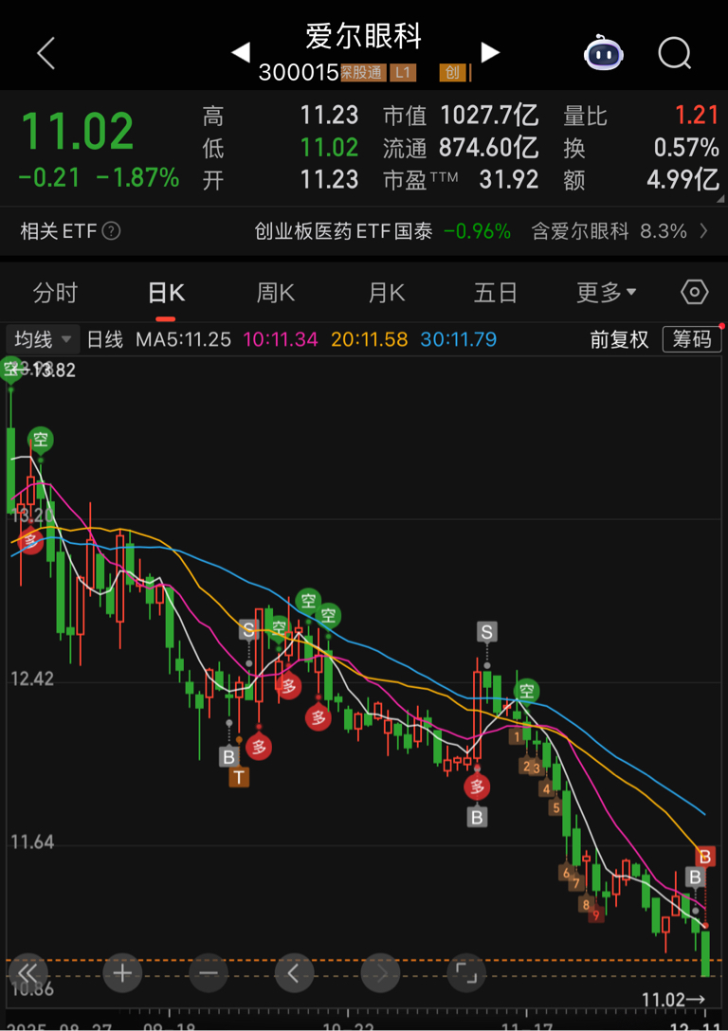Viewport: 728px width, 1031px height.
Task: Tap 20:11.58 moving average label
Action: click(x=369, y=339)
